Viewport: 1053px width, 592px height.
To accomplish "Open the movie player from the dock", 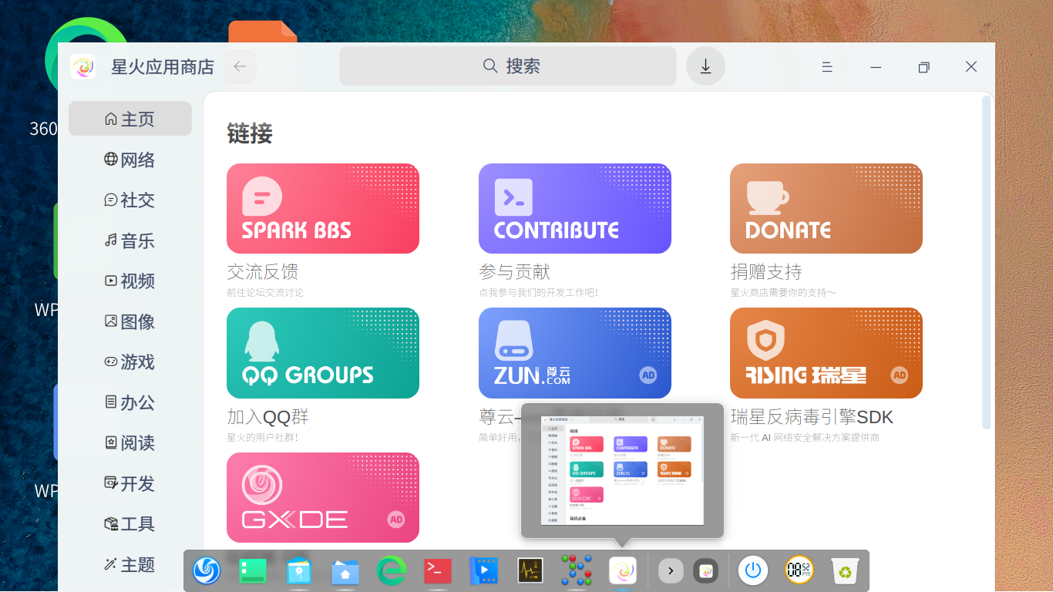I will tap(483, 570).
